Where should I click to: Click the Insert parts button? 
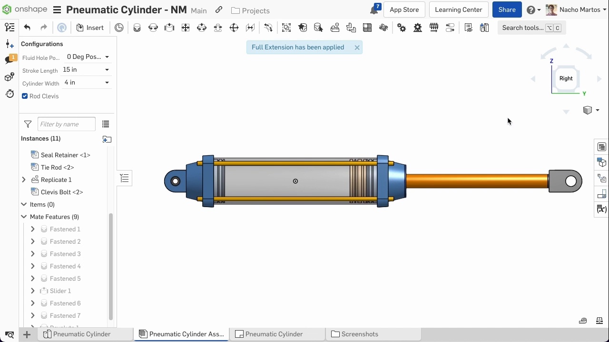click(90, 28)
